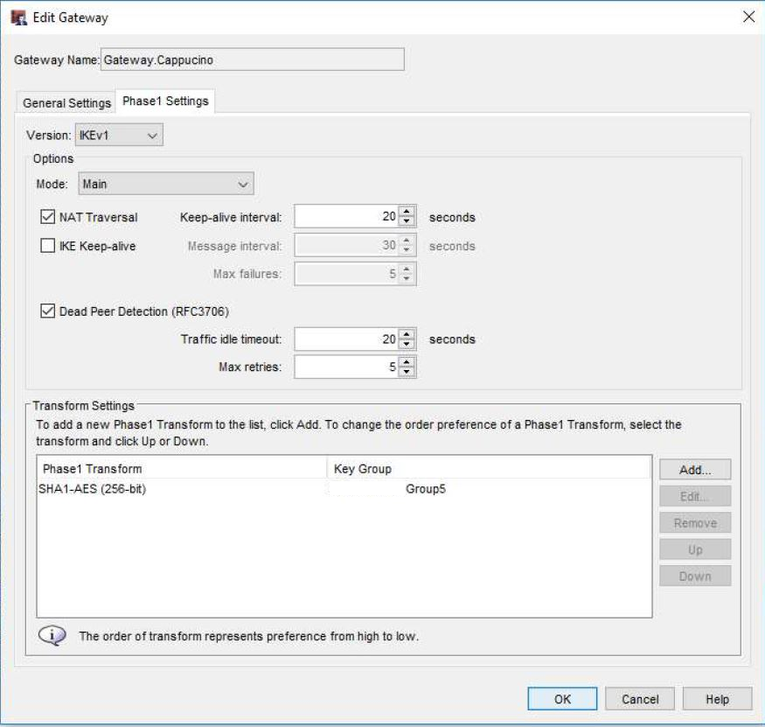Increase the Keep-alive interval with up arrow
This screenshot has width=765, height=727.
(x=407, y=211)
